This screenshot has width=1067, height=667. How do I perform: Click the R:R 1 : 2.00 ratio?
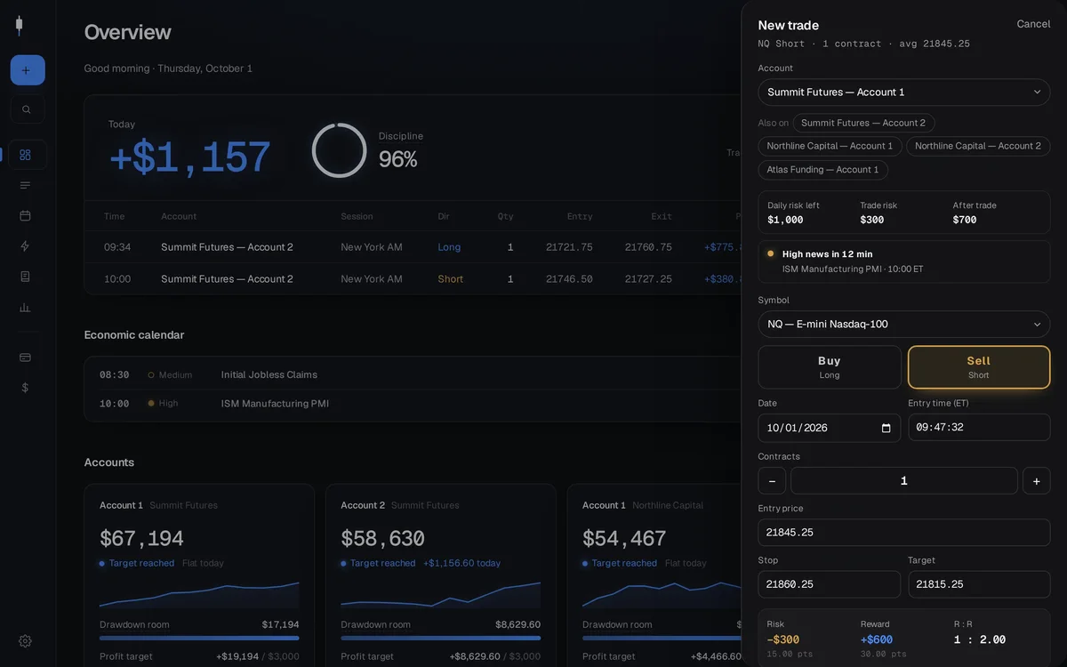pyautogui.click(x=980, y=640)
